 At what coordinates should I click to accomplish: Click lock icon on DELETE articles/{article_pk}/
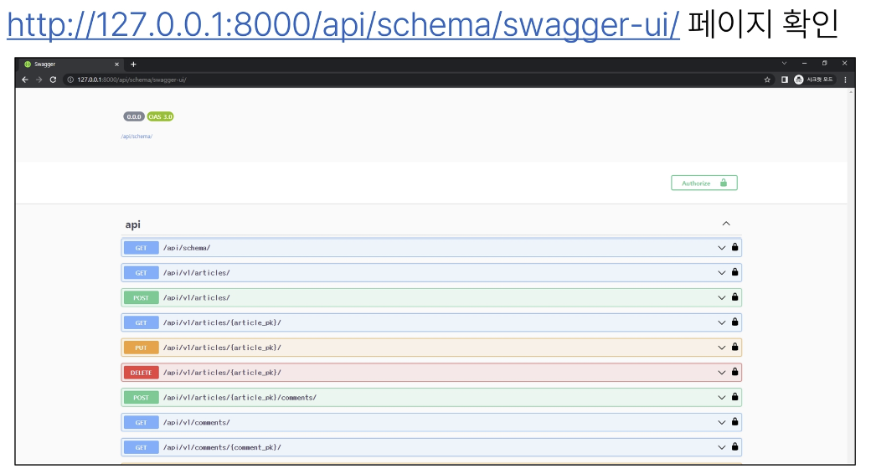point(735,373)
